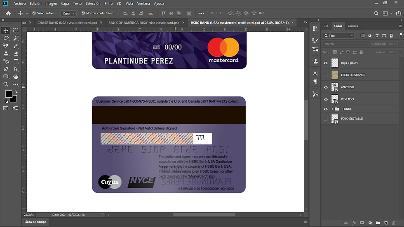Switch to the CHASE BANK document tab
This screenshot has width=404, height=227.
67,23
